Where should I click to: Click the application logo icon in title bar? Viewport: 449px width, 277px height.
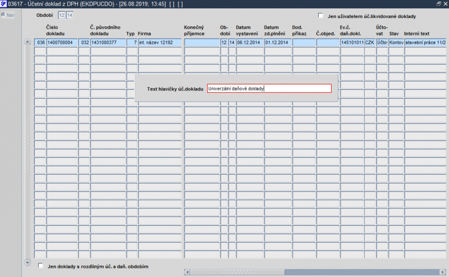3,4
